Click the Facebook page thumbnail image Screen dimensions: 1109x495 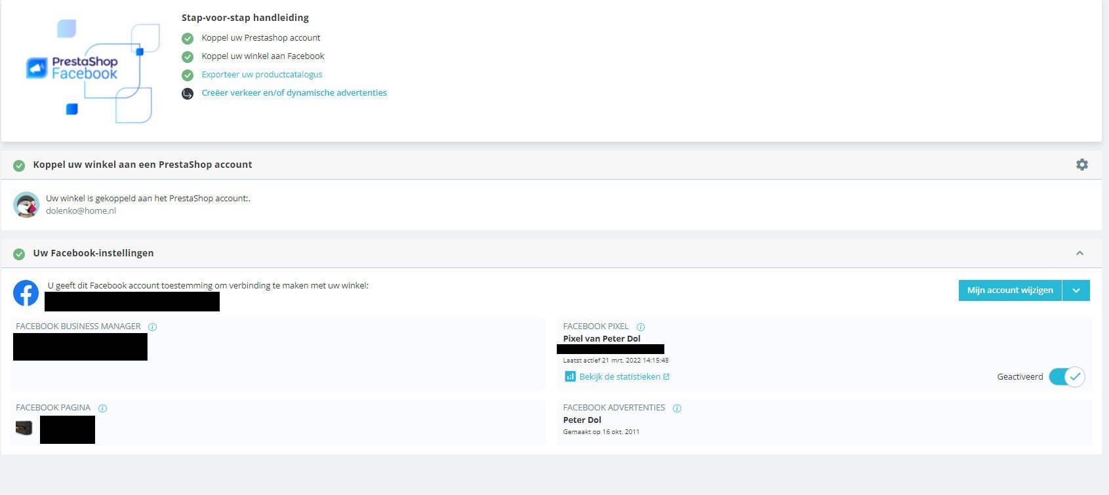click(x=24, y=429)
